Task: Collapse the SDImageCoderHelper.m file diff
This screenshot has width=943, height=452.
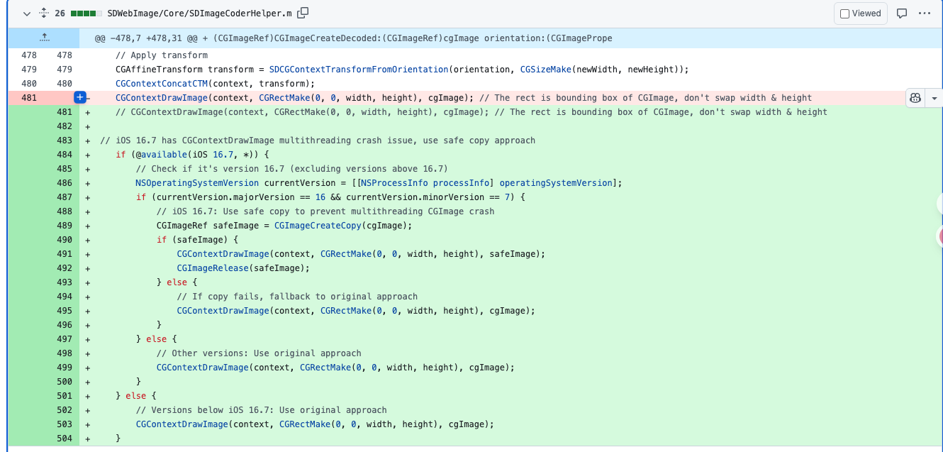Action: coord(27,13)
